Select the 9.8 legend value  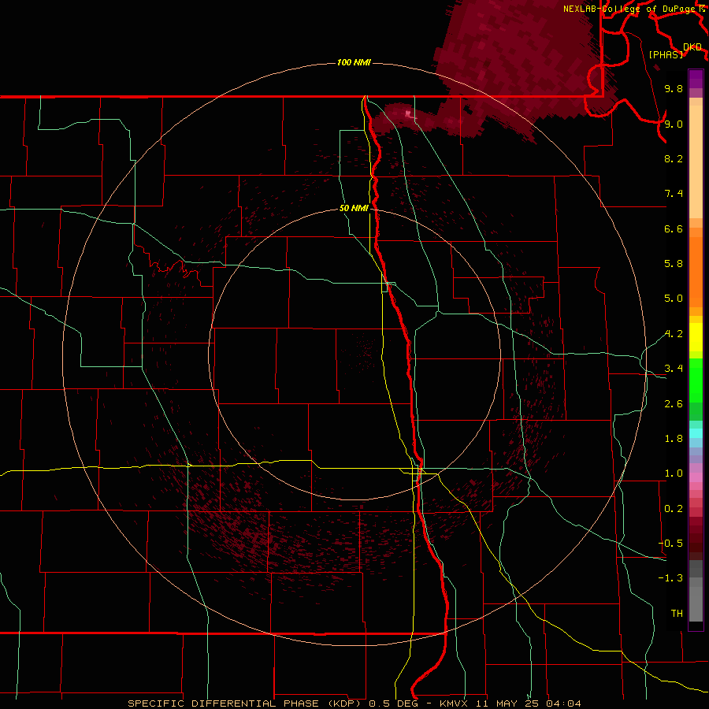pos(674,88)
